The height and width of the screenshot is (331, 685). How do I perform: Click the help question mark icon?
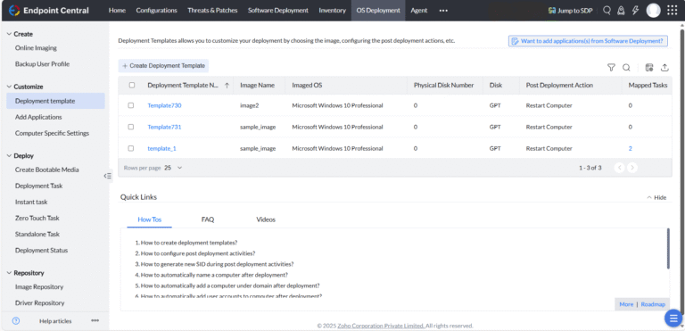16,320
